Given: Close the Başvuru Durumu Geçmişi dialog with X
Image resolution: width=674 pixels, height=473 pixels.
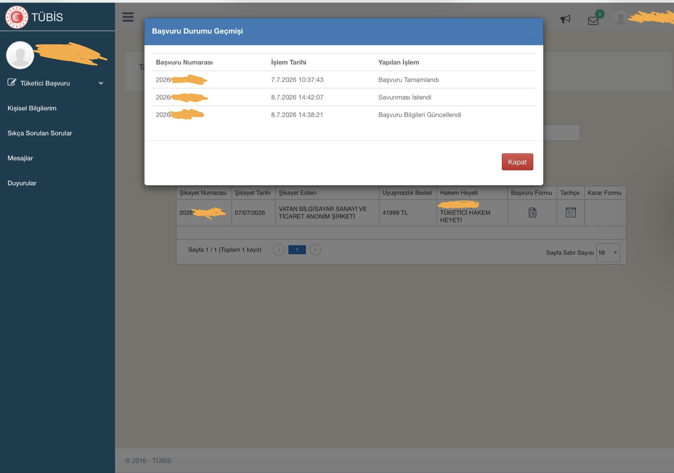Looking at the screenshot, I should 530,31.
